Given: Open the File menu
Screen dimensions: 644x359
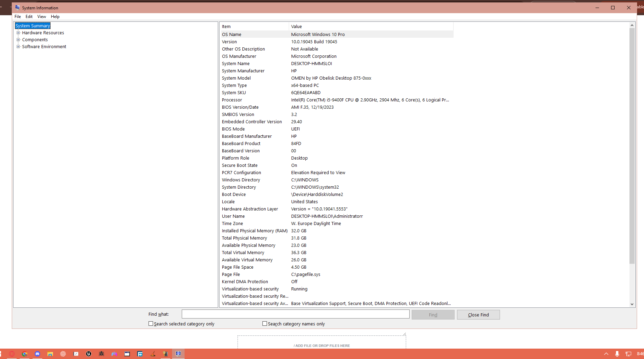Looking at the screenshot, I should tap(18, 17).
